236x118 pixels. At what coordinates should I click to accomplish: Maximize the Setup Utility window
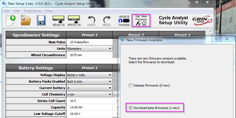(x=197, y=3)
